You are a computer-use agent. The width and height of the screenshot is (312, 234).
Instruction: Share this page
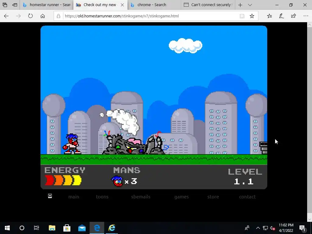tap(293, 16)
